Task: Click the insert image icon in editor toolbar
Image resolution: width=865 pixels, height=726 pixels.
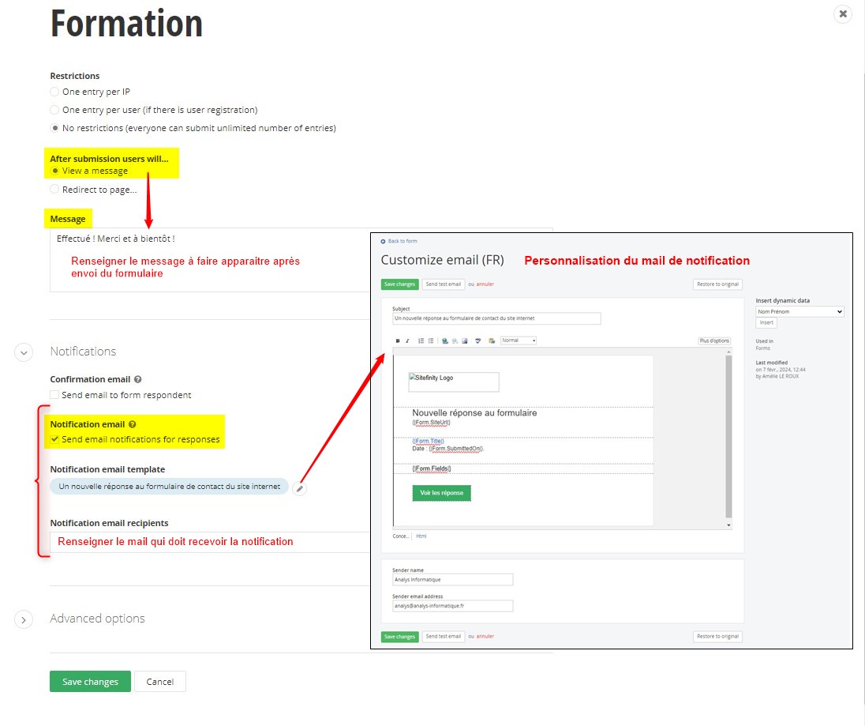Action: tap(465, 341)
